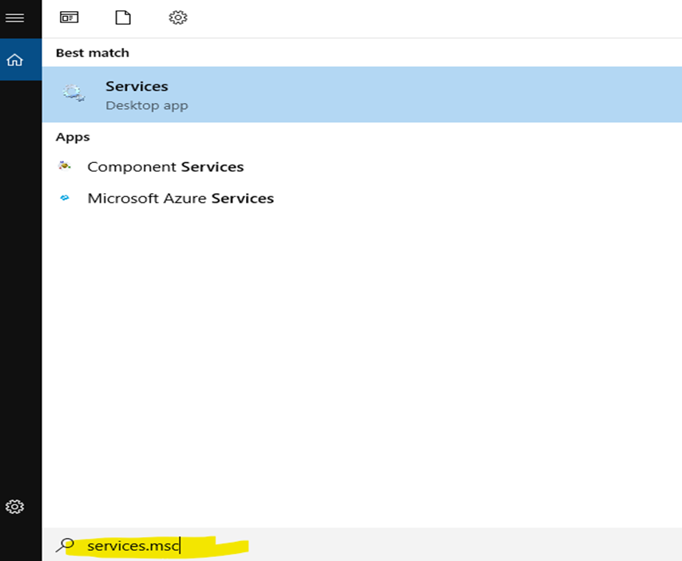Click the Component Services app icon
This screenshot has width=682, height=561.
[65, 167]
